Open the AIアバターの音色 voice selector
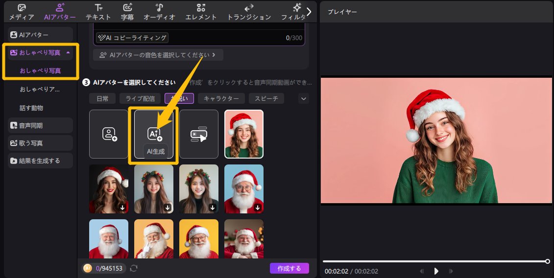The height and width of the screenshot is (278, 554). 158,55
